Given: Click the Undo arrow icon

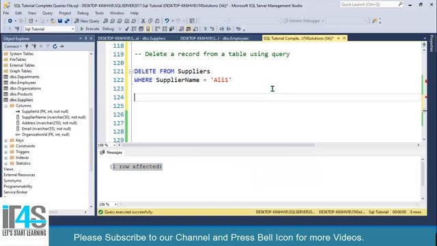Looking at the screenshot, I should point(167,21).
